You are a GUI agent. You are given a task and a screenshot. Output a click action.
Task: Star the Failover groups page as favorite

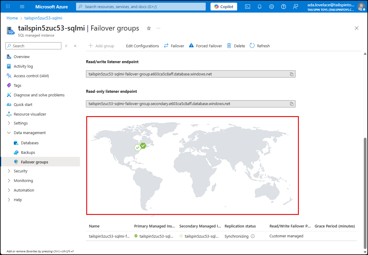(149, 28)
